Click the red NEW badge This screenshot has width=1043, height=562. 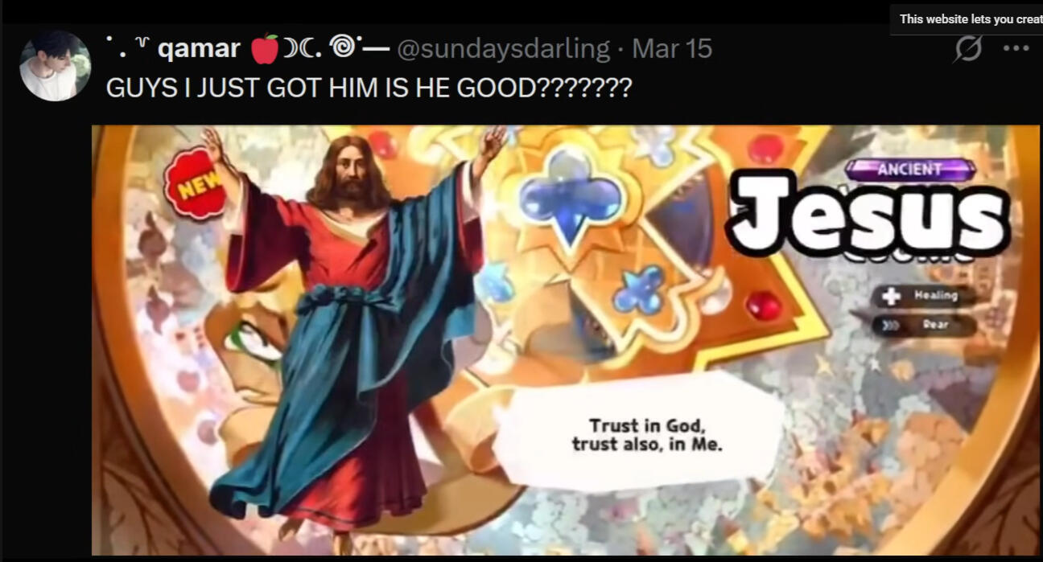pos(193,183)
